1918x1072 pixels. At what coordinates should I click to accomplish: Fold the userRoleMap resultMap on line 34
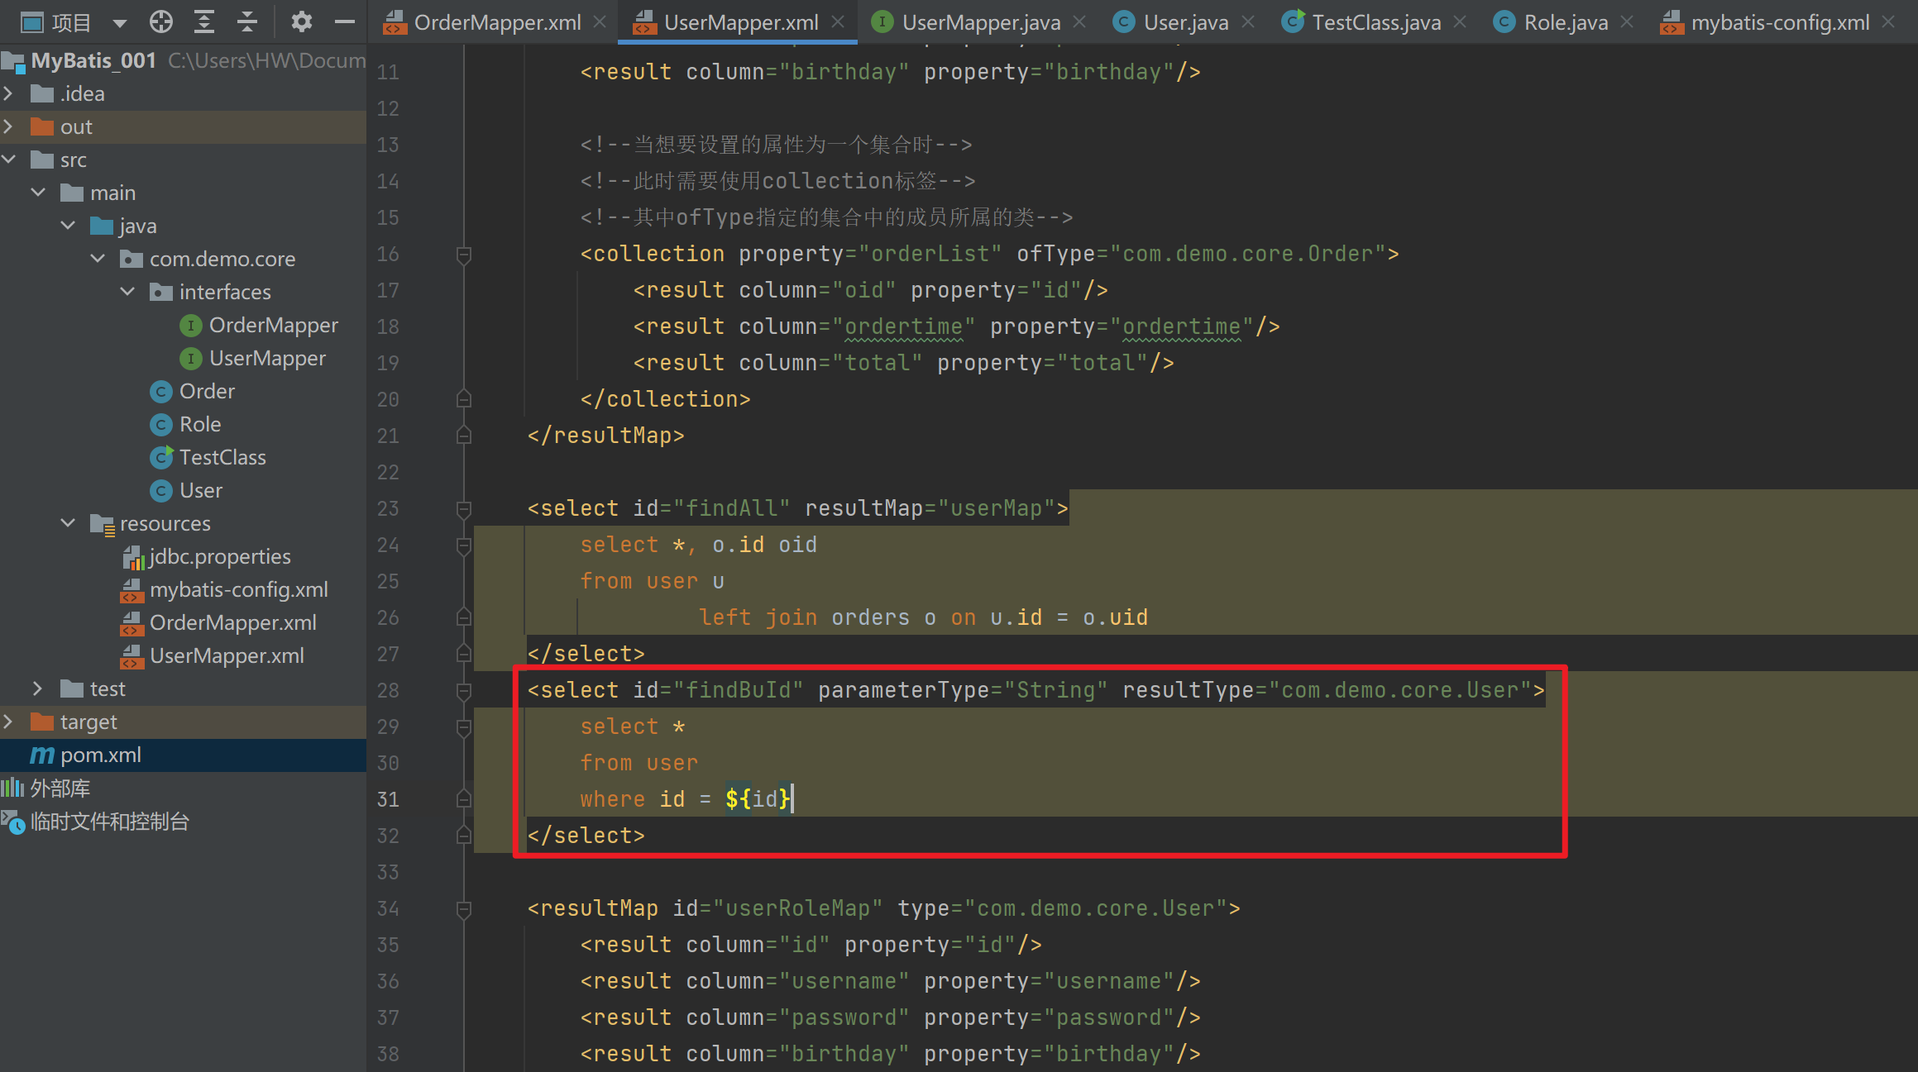[x=464, y=909]
